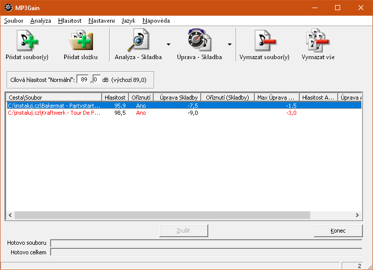Screen dimensions: 373x270
Task: Click the target volume decimal field
Action: pyautogui.click(x=96, y=79)
